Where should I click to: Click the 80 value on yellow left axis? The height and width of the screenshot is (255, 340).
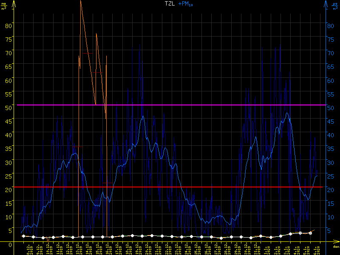coord(8,25)
